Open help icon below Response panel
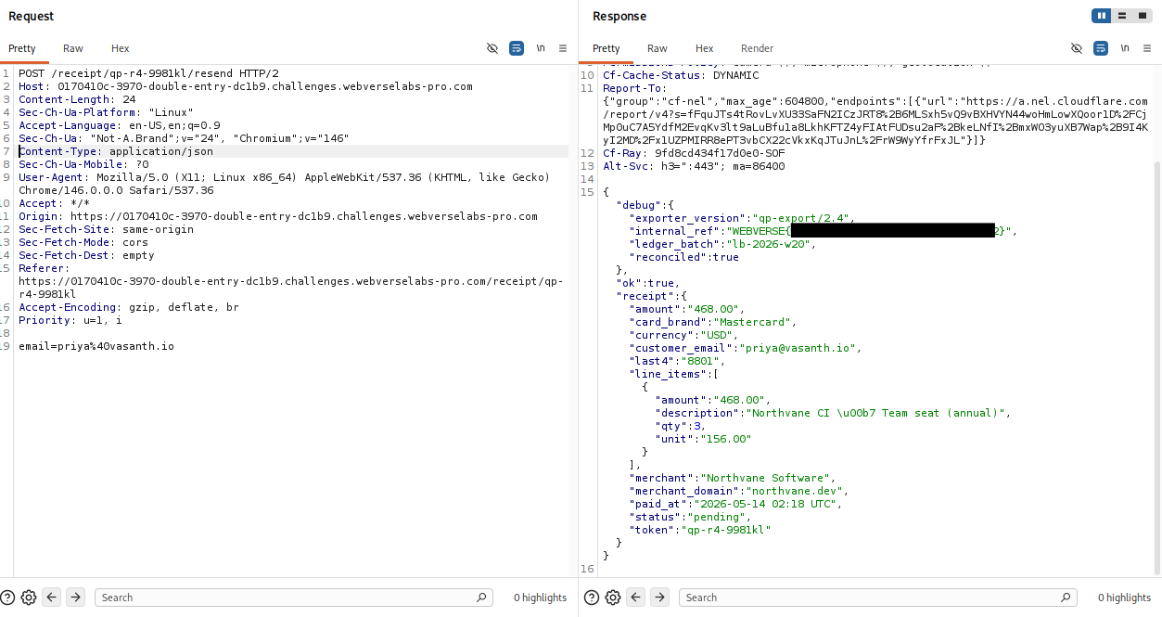 (593, 598)
